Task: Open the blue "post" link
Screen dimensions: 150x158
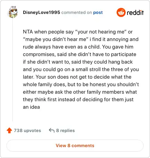Action: coord(98,12)
